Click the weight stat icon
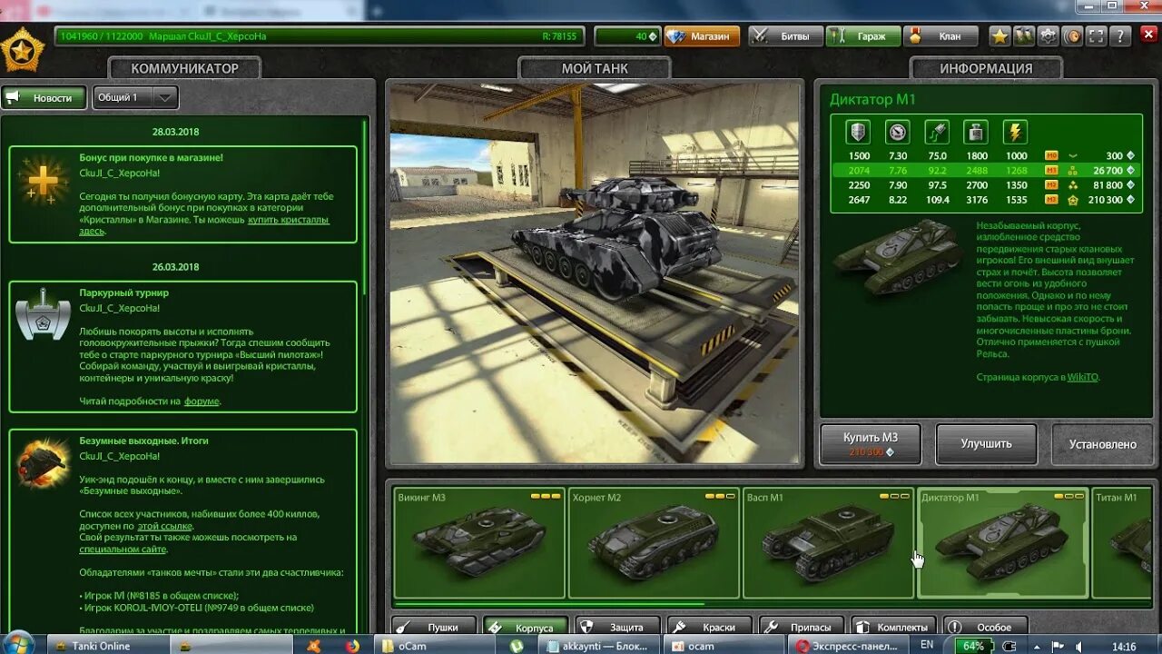The height and width of the screenshot is (654, 1162). [976, 132]
